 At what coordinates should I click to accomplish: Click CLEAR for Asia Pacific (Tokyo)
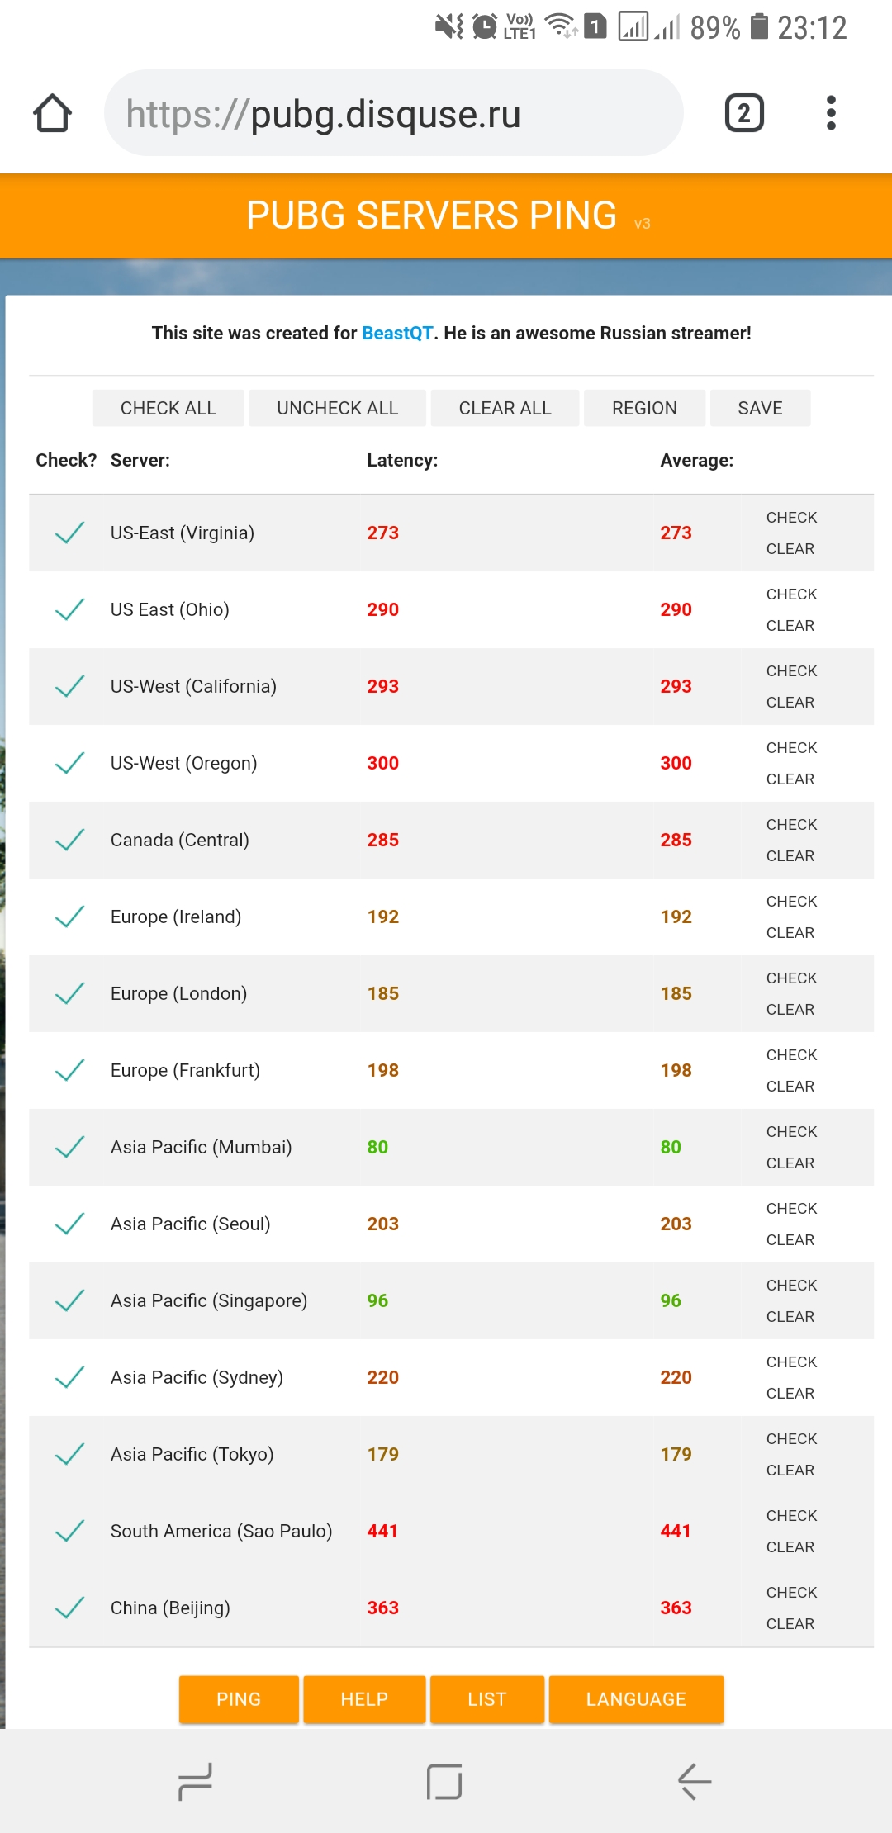tap(790, 1470)
